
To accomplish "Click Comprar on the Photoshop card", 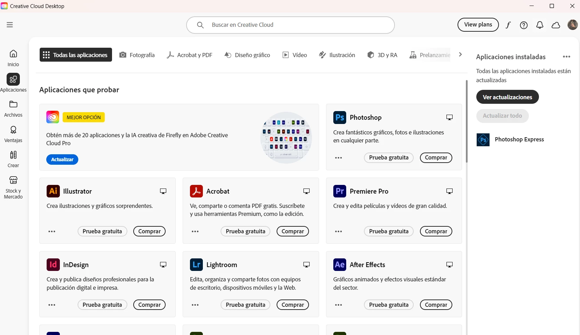I will [x=436, y=158].
